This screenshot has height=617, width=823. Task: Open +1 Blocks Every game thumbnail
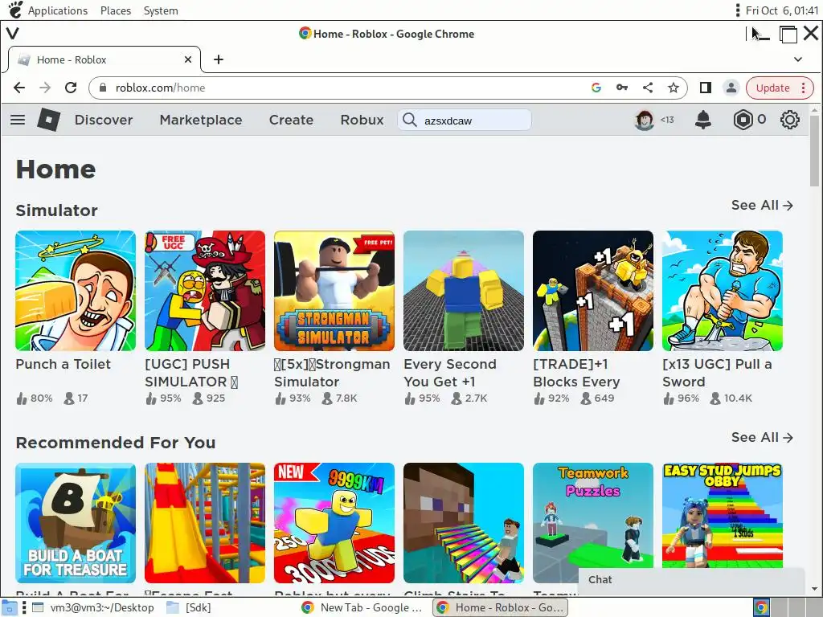(x=593, y=291)
